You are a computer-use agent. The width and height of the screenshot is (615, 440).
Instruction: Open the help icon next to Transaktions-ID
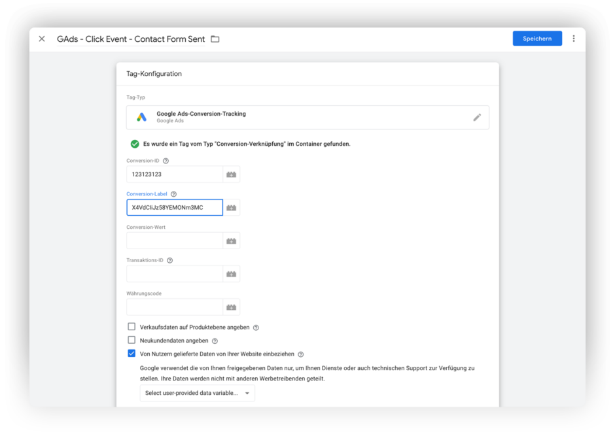pyautogui.click(x=170, y=260)
